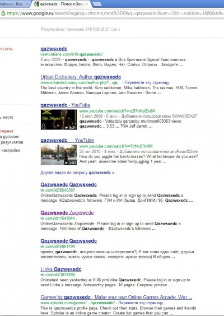The image size is (224, 316).
Task: Click the Google favicon on the active tab
Action: point(36,4)
